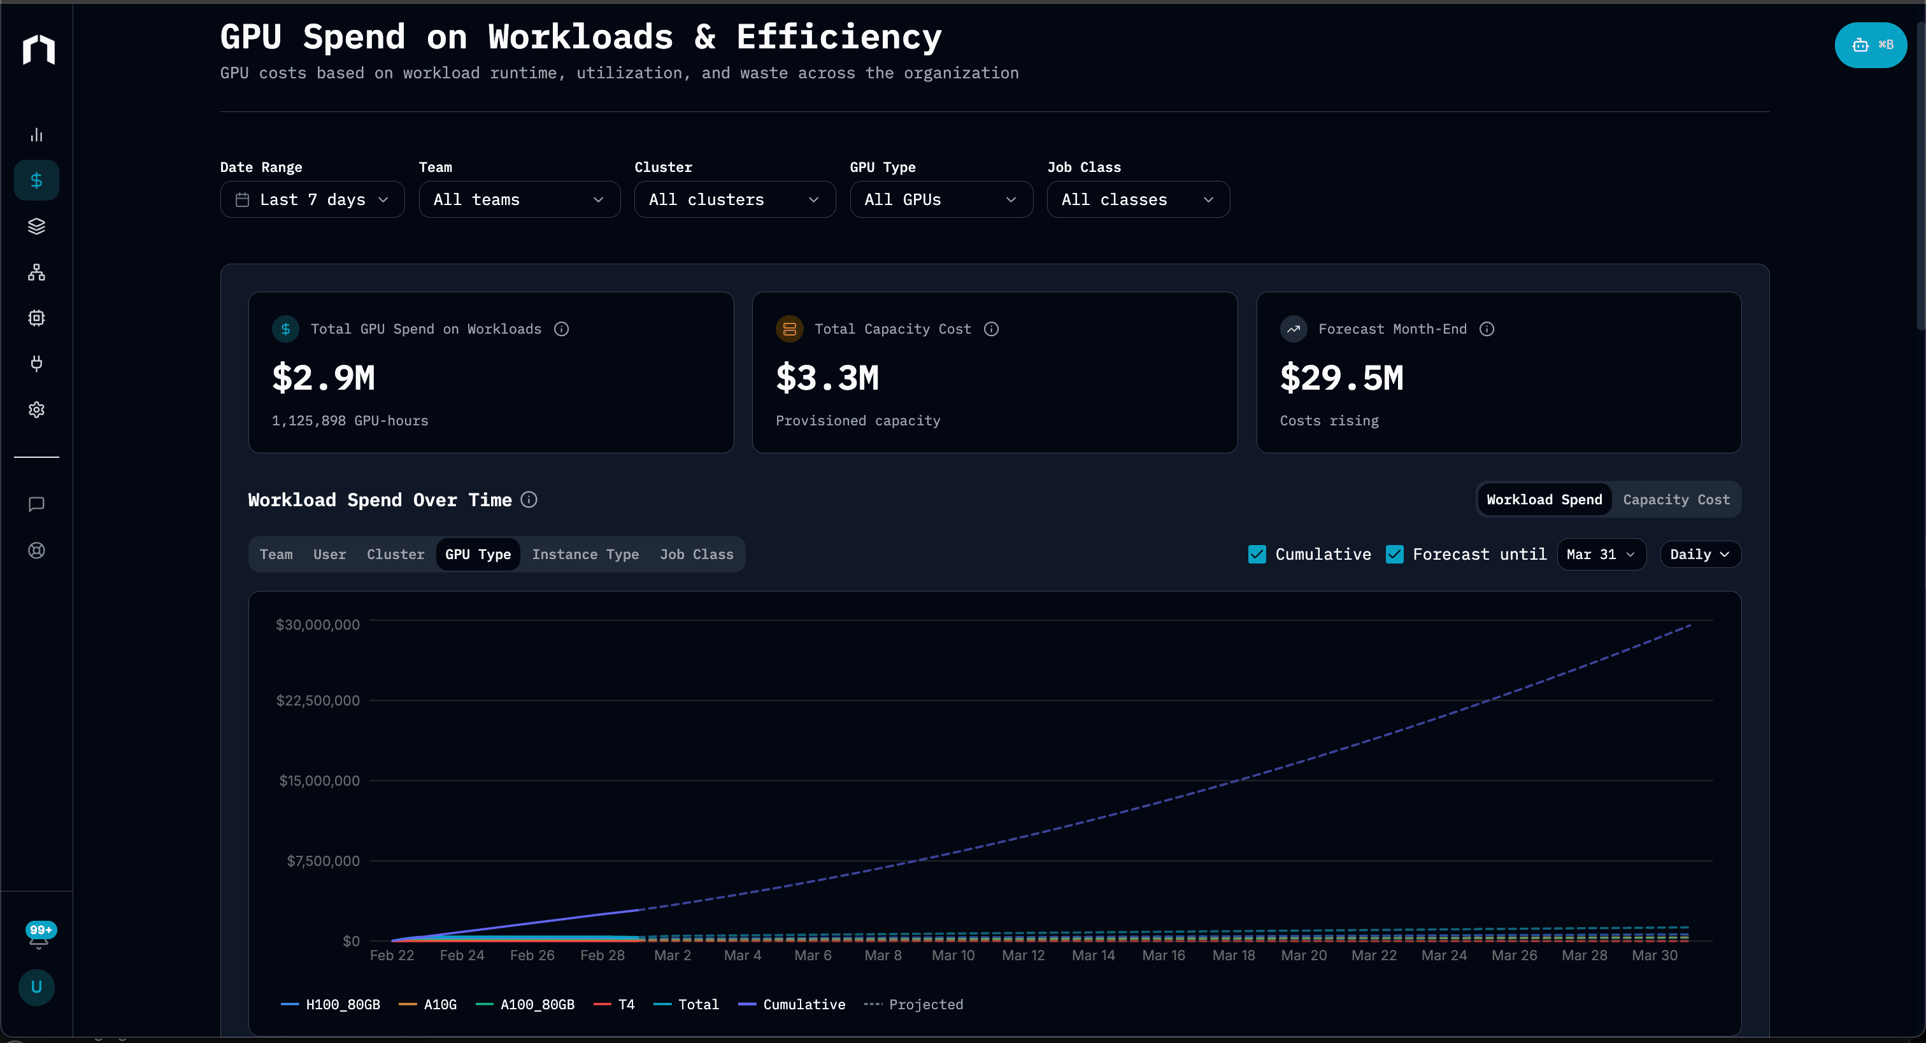Open settings via the gear icon
1926x1043 pixels.
[x=36, y=409]
